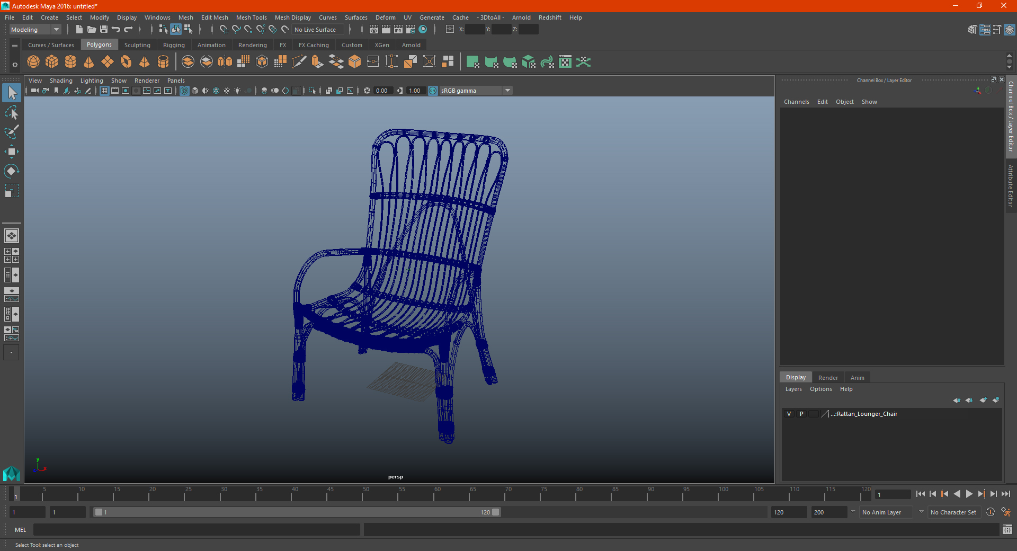Switch to single perspective view layout

point(12,236)
